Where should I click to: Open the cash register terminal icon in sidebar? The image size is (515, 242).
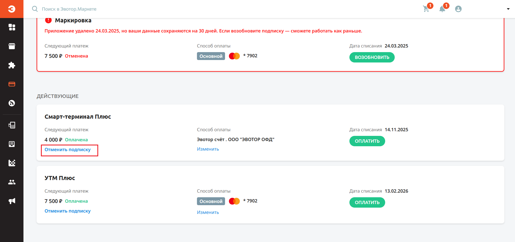12,125
